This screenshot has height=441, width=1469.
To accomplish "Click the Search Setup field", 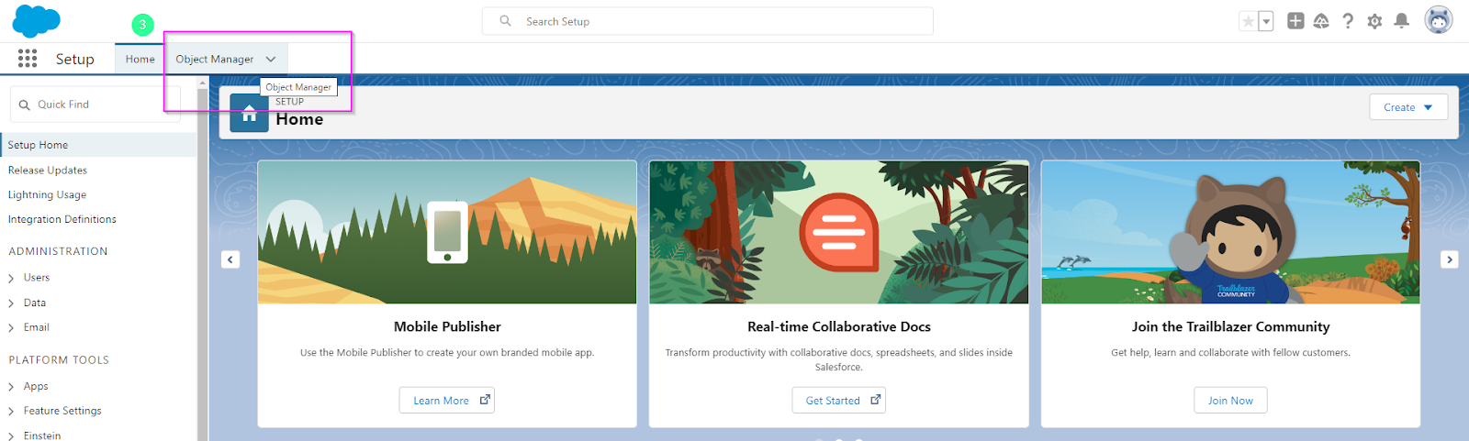I will (708, 21).
